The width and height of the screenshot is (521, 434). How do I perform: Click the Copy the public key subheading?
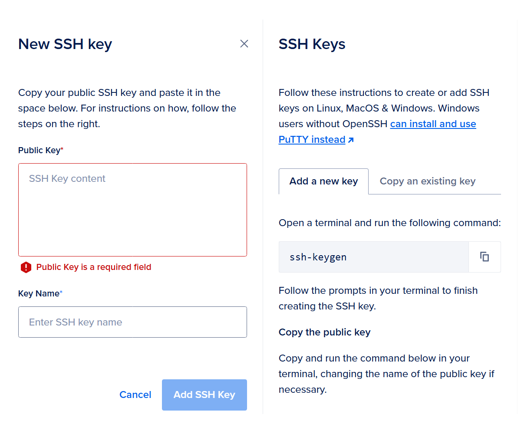[324, 332]
